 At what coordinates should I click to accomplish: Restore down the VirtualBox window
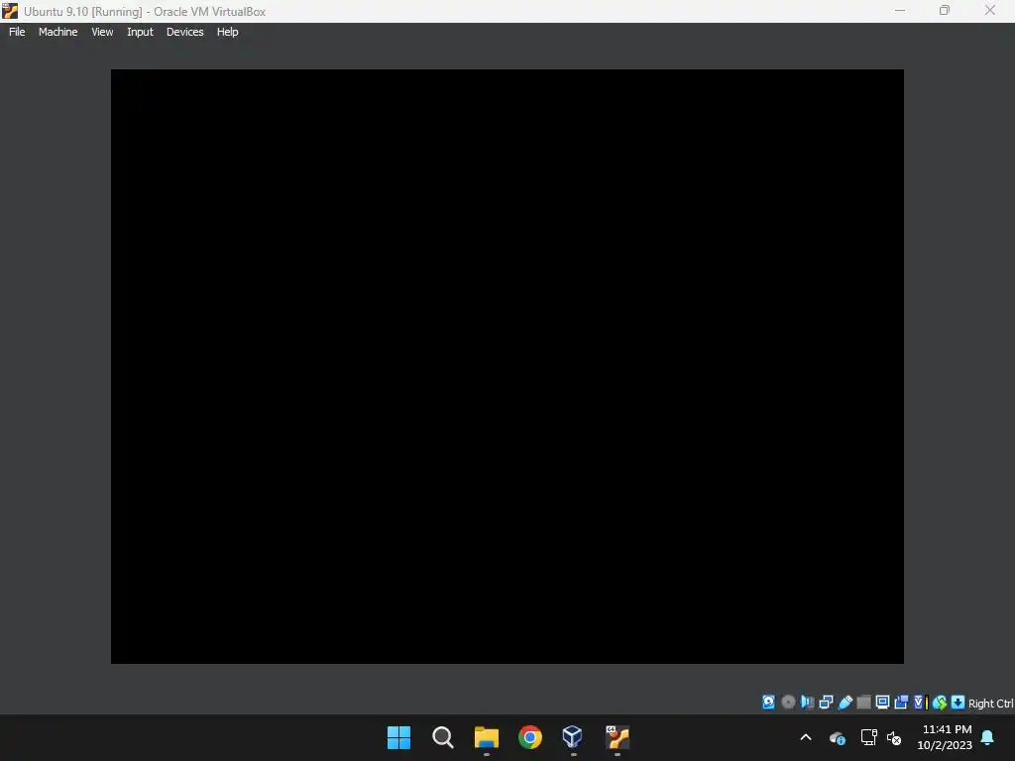click(945, 10)
